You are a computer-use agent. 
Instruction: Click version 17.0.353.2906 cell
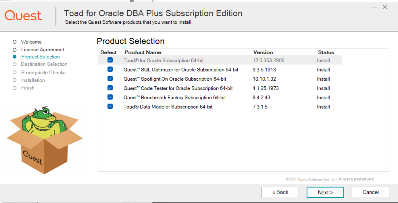pos(268,60)
